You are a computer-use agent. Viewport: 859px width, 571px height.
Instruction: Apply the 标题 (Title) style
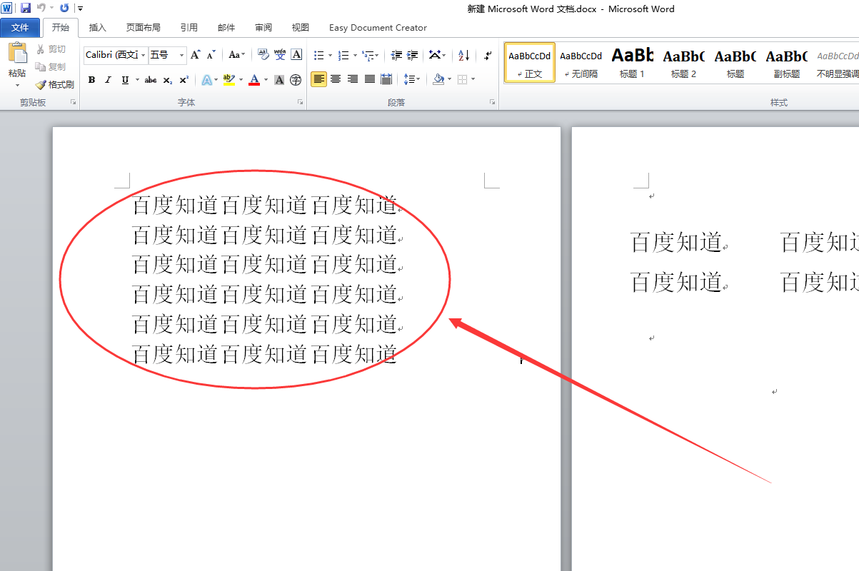tap(735, 63)
